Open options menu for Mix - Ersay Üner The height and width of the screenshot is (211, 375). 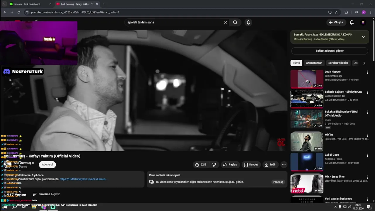coord(367,177)
